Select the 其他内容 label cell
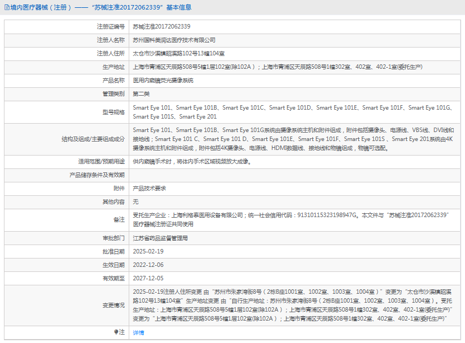This screenshot has height=343, width=465. pos(67,202)
